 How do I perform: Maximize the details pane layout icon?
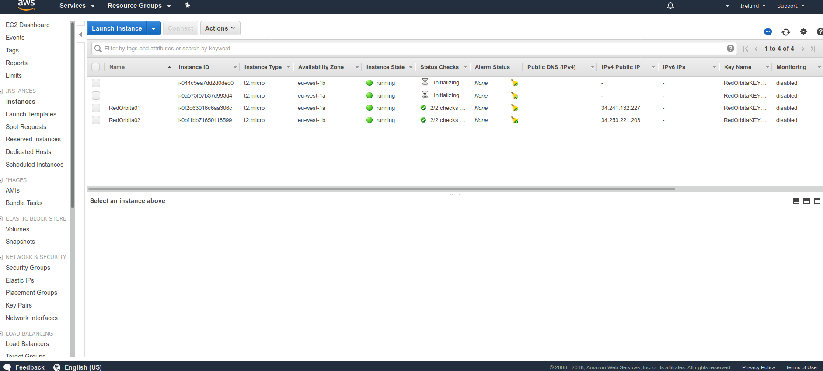[817, 201]
